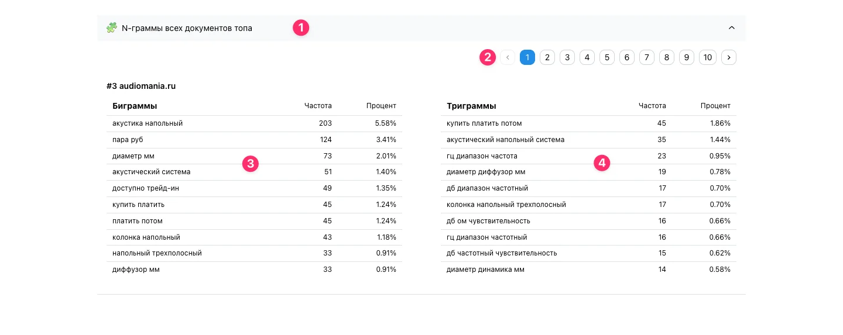Click the puzzle icon beside N-граммы title
The image size is (843, 335).
click(x=111, y=27)
